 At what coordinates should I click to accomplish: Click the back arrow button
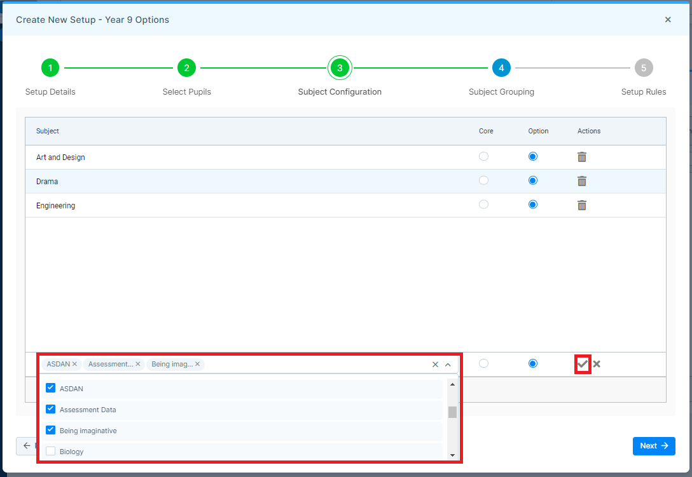pos(26,446)
